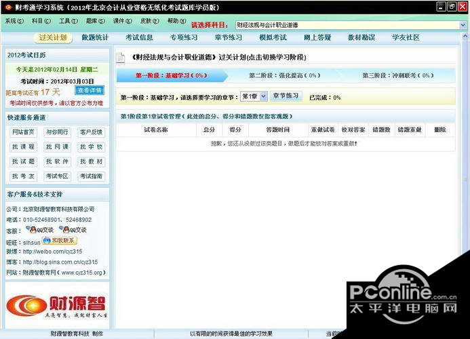Switch to the 网上答疑 tab

coord(317,38)
